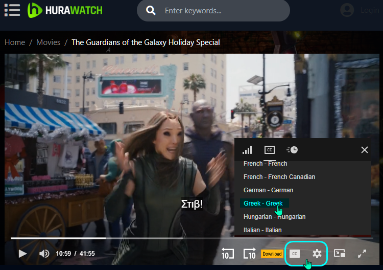This screenshot has width=383, height=270.
Task: Click the 41:55 total duration
Action: point(87,254)
